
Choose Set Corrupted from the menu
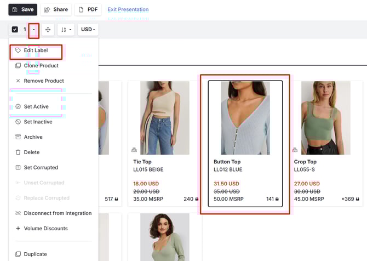coord(41,168)
